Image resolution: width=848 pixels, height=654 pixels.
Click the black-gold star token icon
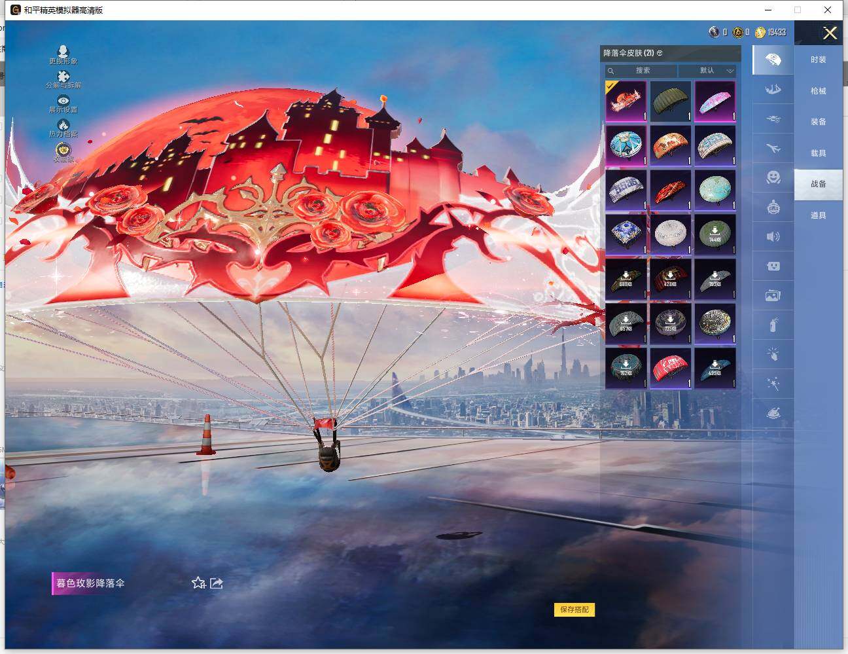737,32
